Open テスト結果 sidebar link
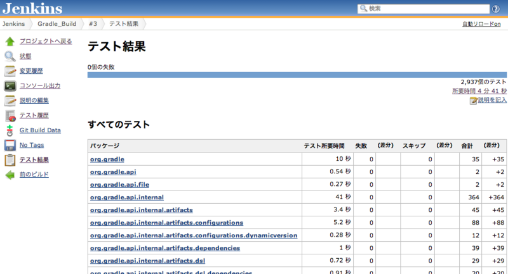The image size is (508, 274). coord(34,159)
